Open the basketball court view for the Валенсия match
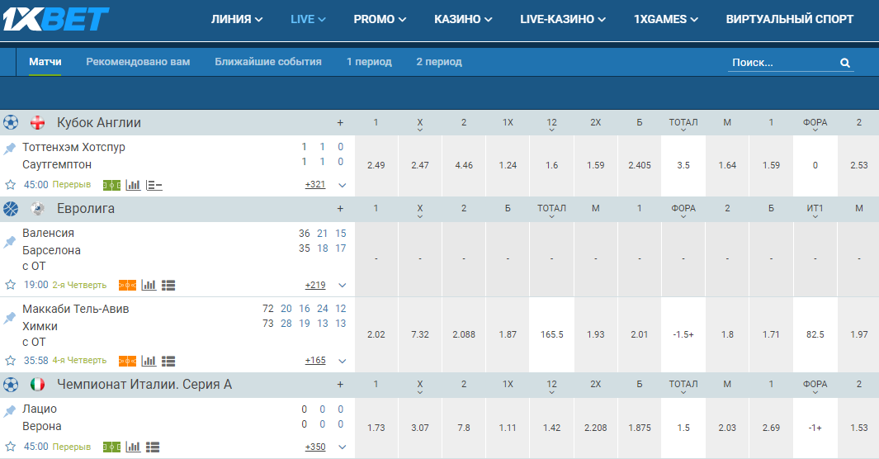Image resolution: width=879 pixels, height=459 pixels. pyautogui.click(x=127, y=286)
